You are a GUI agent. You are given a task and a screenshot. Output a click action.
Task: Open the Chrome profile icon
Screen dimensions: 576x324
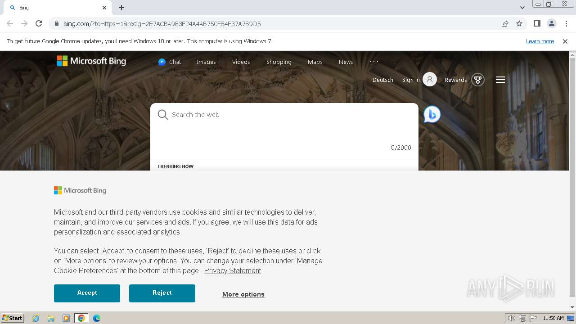coord(551,23)
